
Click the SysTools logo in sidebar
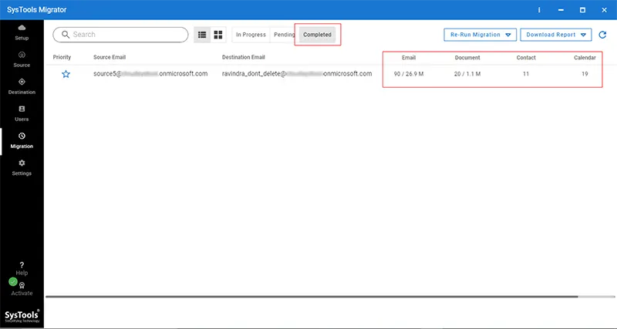[22, 316]
